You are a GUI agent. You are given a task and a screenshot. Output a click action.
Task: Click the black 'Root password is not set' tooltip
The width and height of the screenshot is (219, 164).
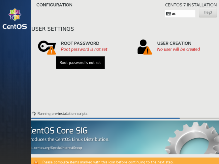pos(80,62)
